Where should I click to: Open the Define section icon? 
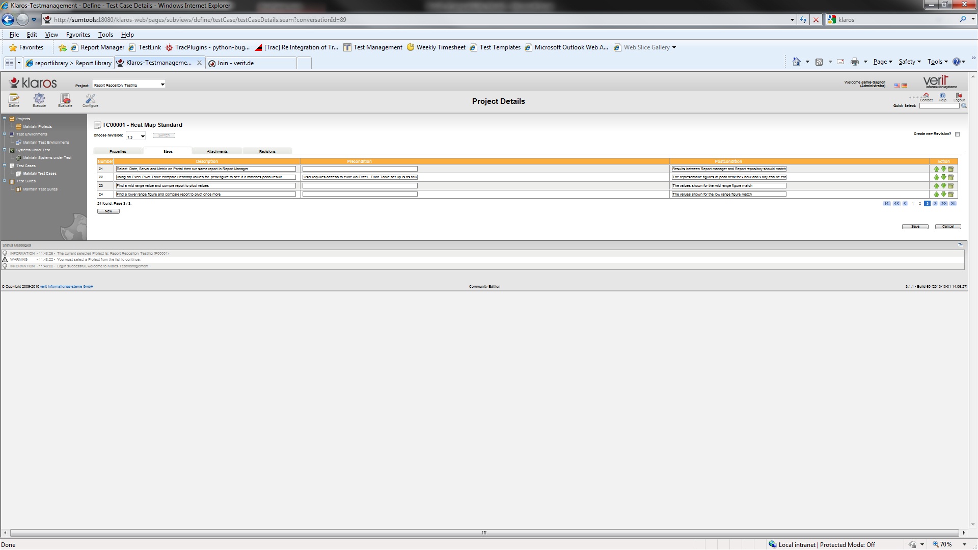(14, 99)
